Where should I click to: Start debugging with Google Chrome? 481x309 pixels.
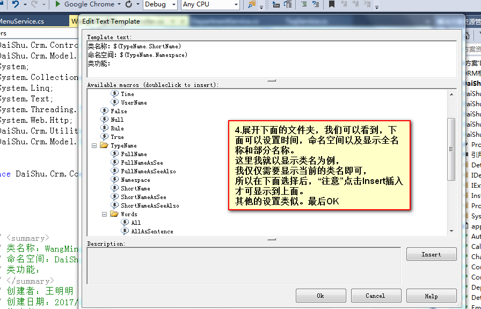58,5
